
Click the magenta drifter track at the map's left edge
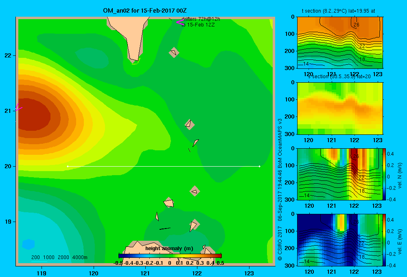click(x=19, y=107)
